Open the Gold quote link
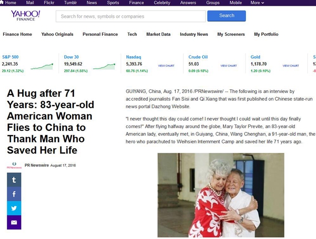The image size is (316, 239). [255, 57]
